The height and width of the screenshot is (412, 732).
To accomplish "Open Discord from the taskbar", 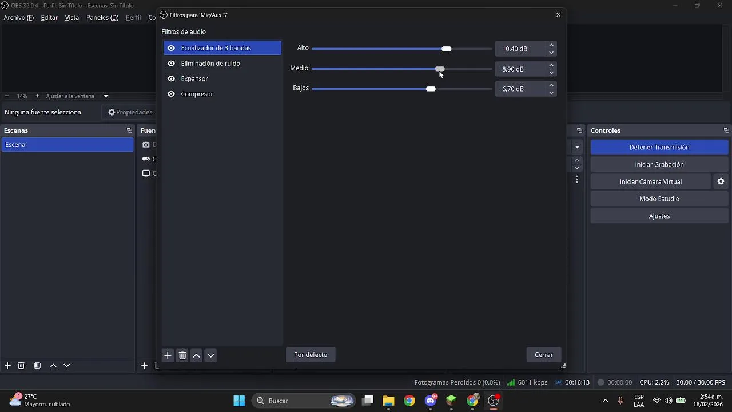I will [431, 401].
